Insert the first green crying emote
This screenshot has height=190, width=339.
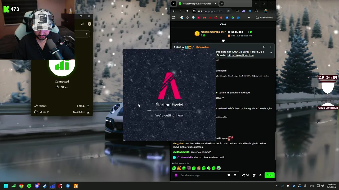(x=174, y=168)
